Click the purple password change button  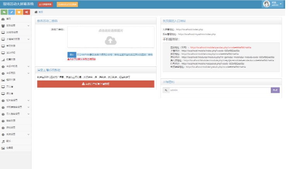(275, 90)
